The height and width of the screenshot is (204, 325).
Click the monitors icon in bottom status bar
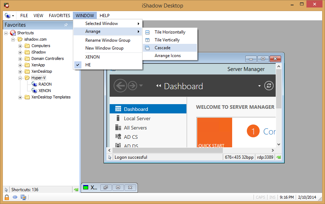click(23, 197)
